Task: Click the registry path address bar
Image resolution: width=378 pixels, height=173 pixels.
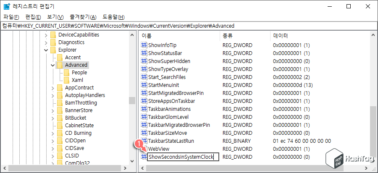Action: tap(189, 26)
